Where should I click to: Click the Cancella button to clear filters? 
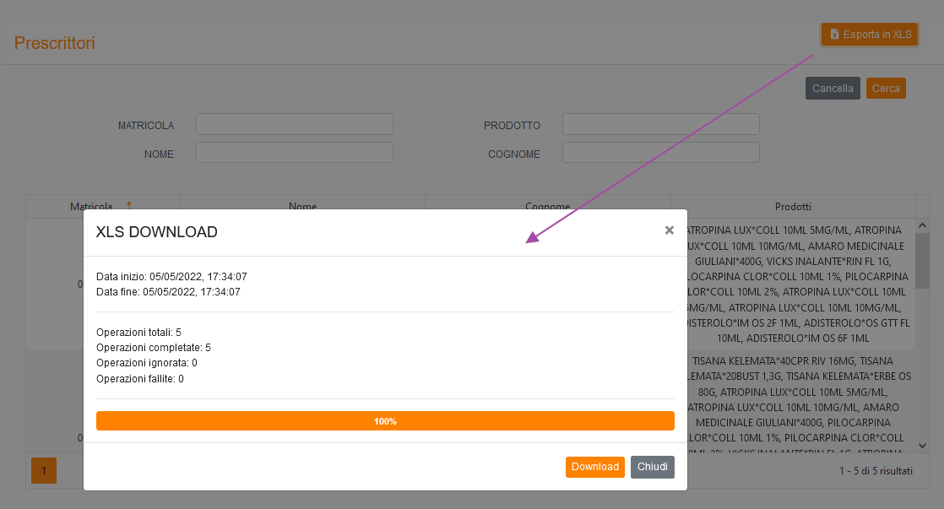click(833, 89)
